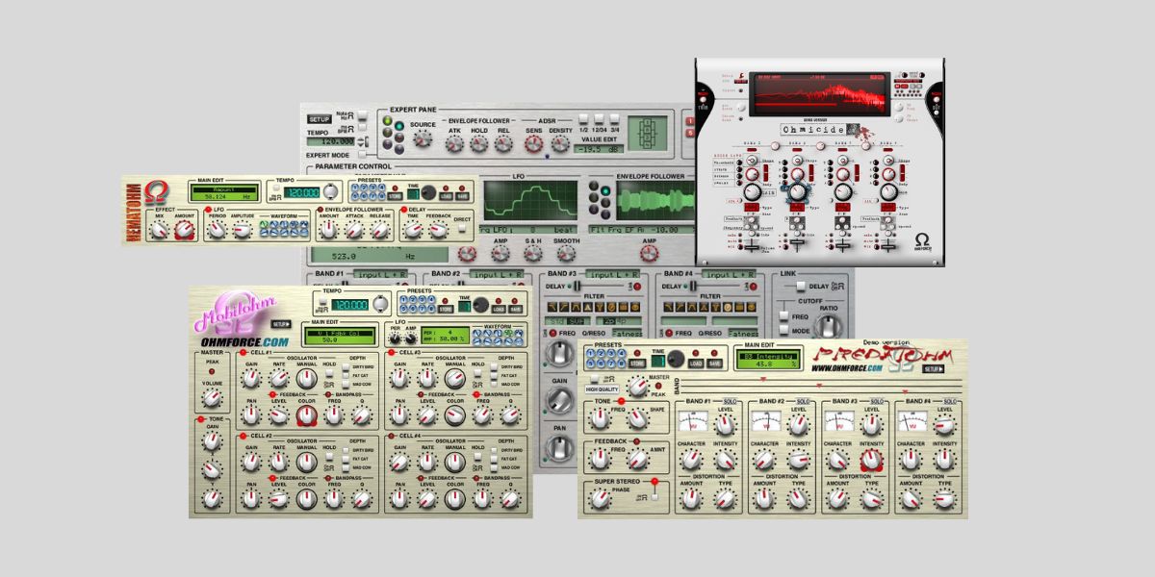The height and width of the screenshot is (577, 1155).
Task: Open the Band #2 input L + R selector
Action: click(496, 275)
